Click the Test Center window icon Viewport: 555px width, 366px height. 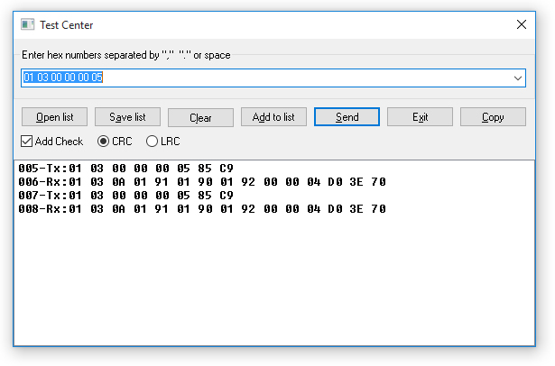(x=28, y=24)
